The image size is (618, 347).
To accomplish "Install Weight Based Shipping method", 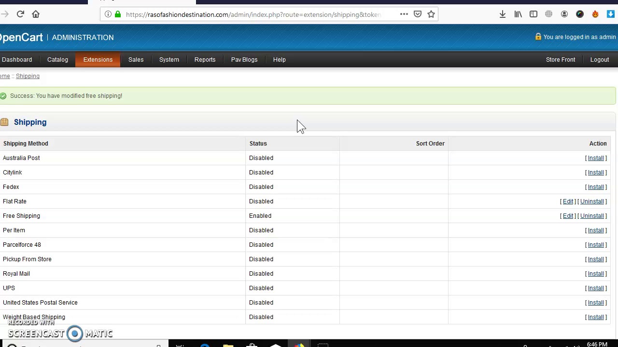I will tap(596, 317).
